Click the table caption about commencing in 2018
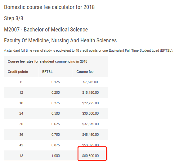The image size is (196, 161). click(x=47, y=61)
